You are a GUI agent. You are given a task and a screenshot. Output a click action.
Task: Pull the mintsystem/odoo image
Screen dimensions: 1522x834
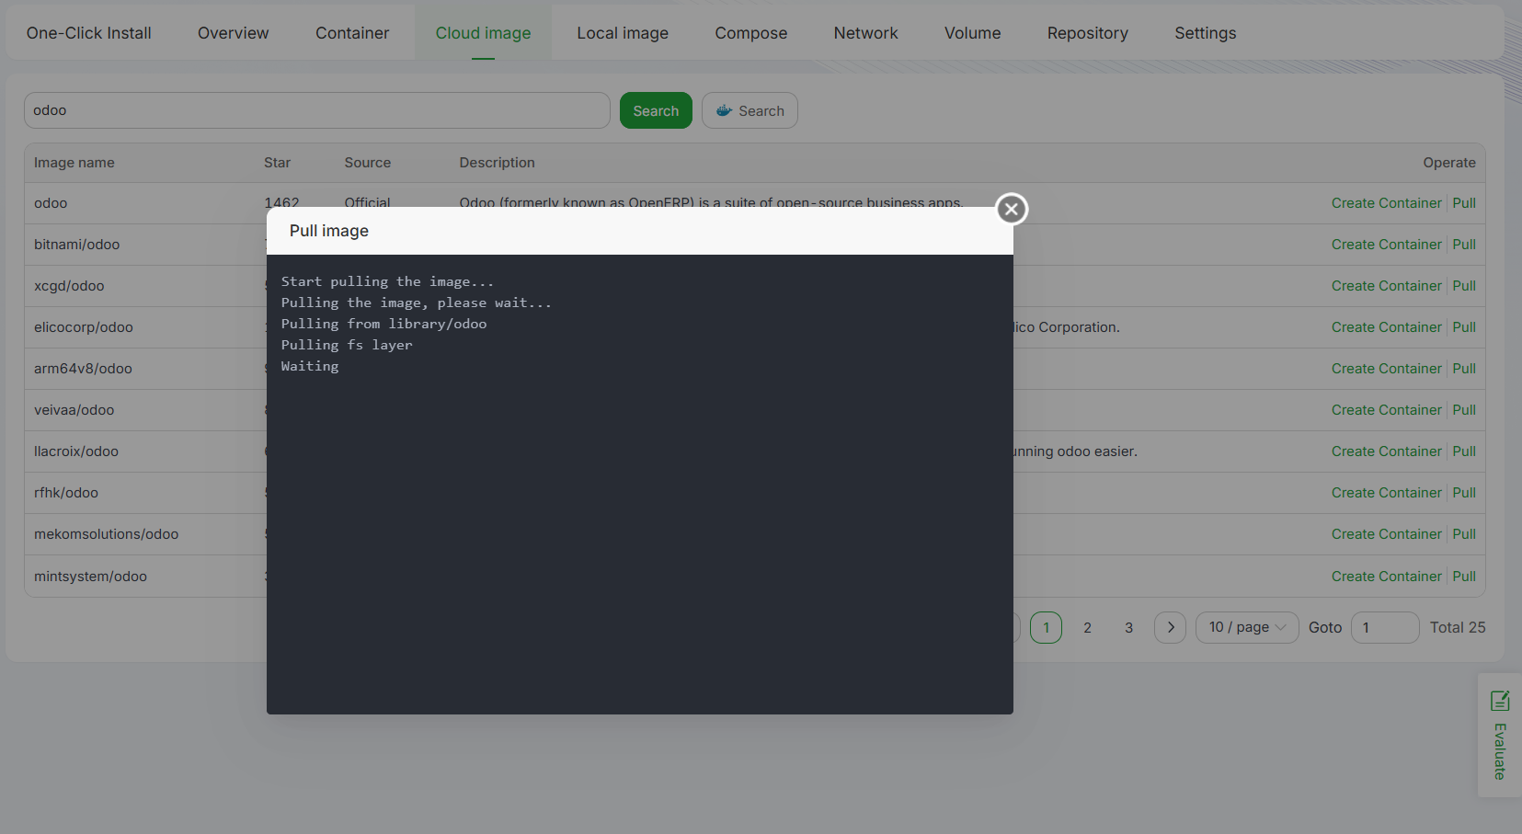[x=1464, y=577]
